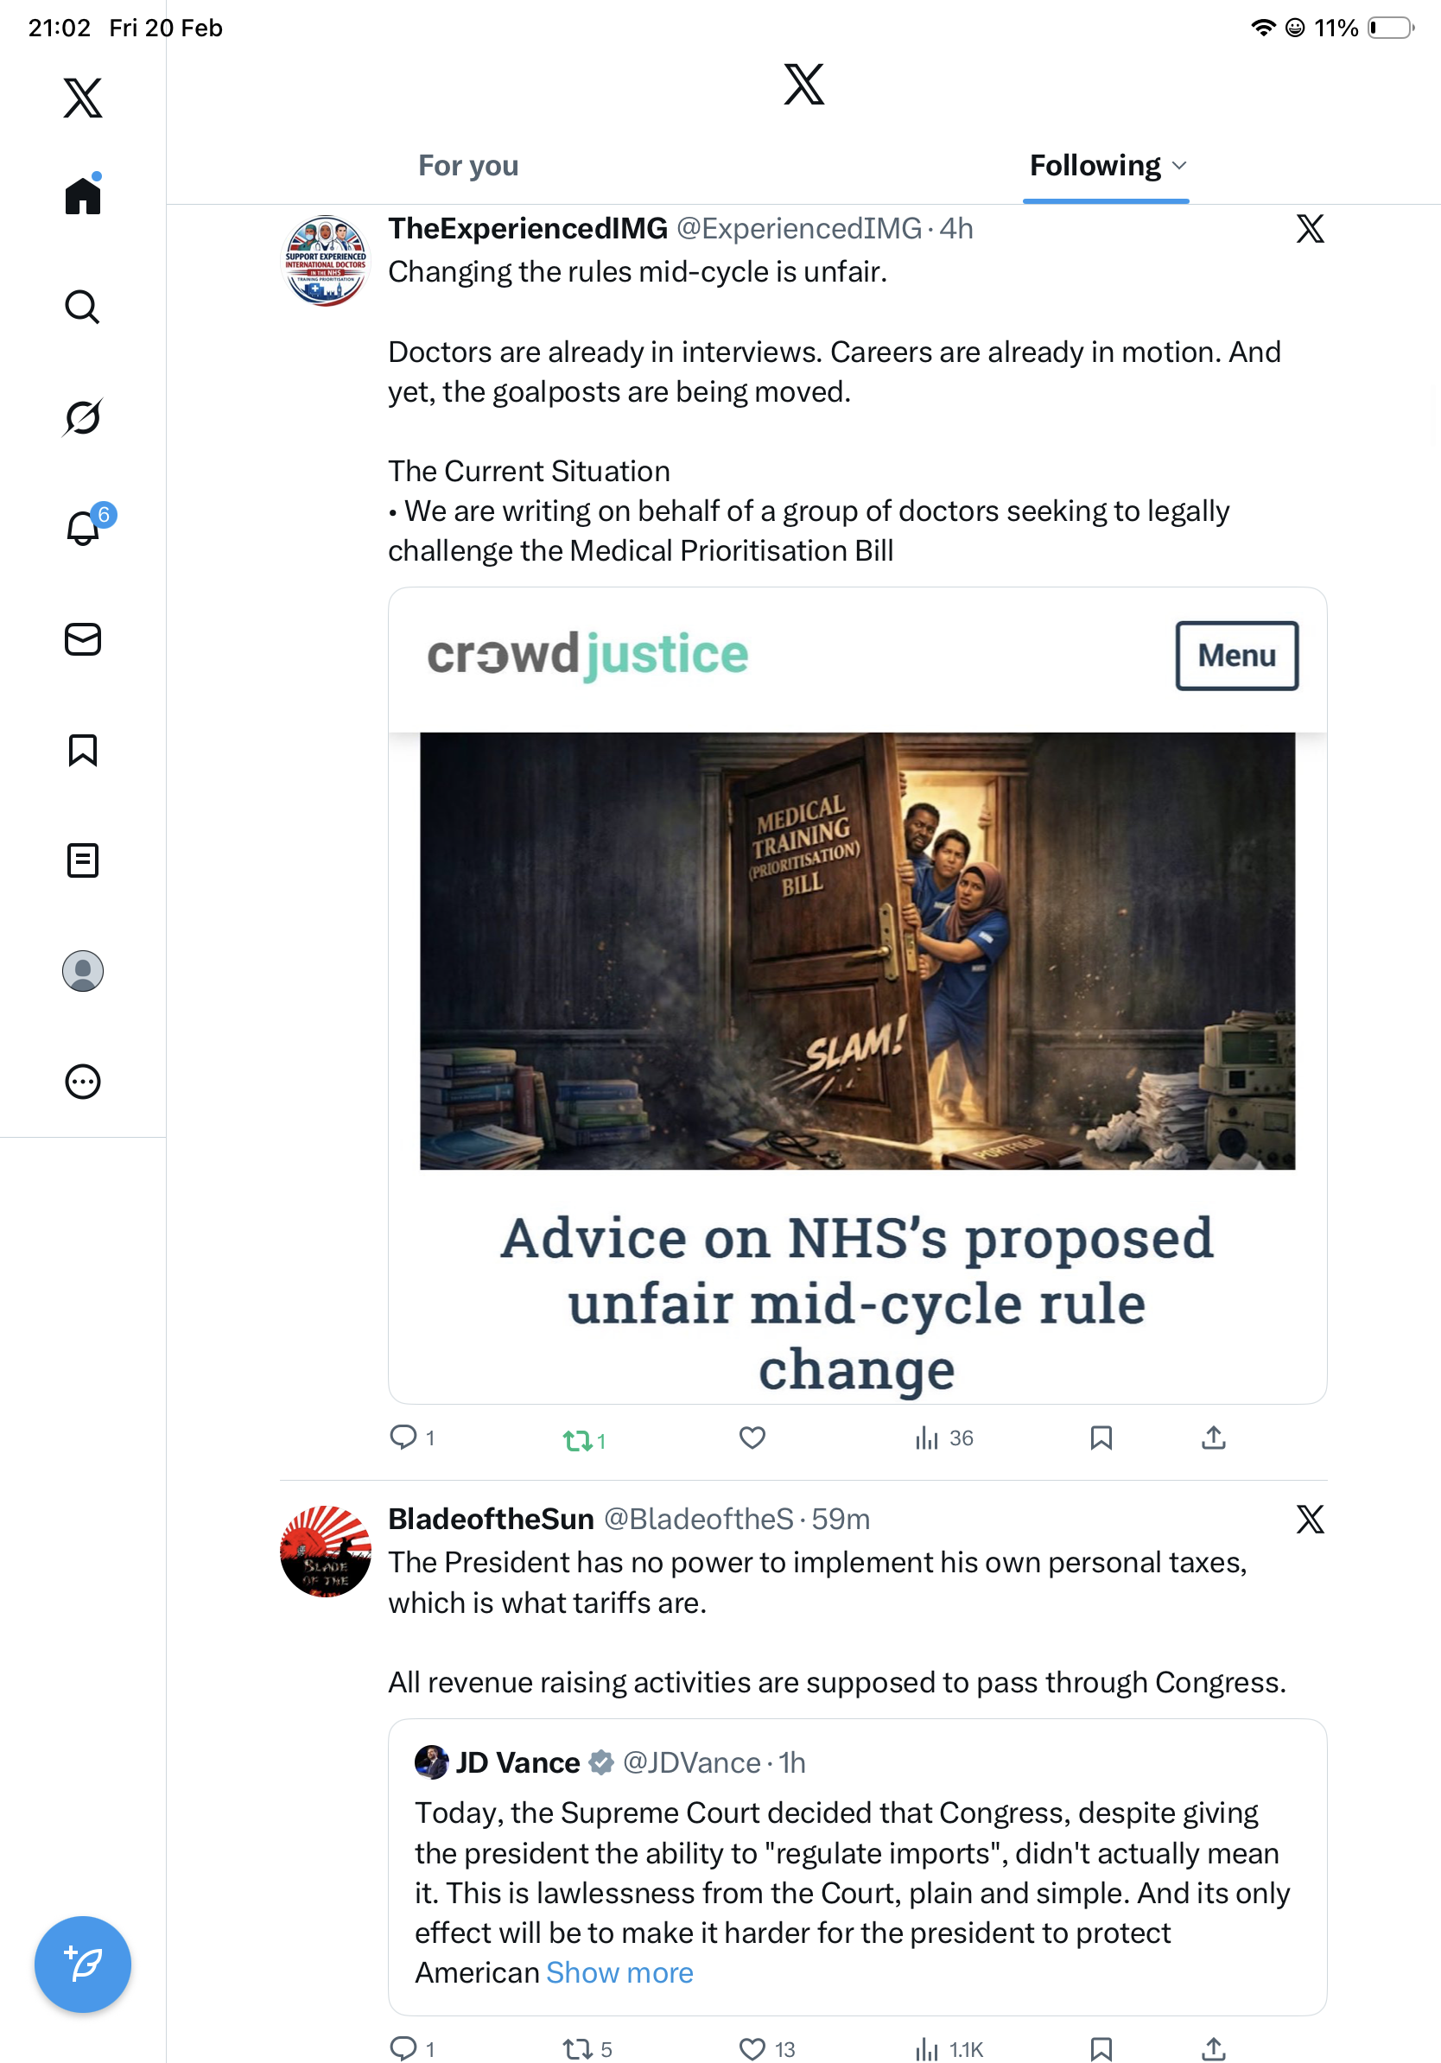Open Bookmarks from the sidebar
This screenshot has height=2063, width=1441.
point(83,749)
